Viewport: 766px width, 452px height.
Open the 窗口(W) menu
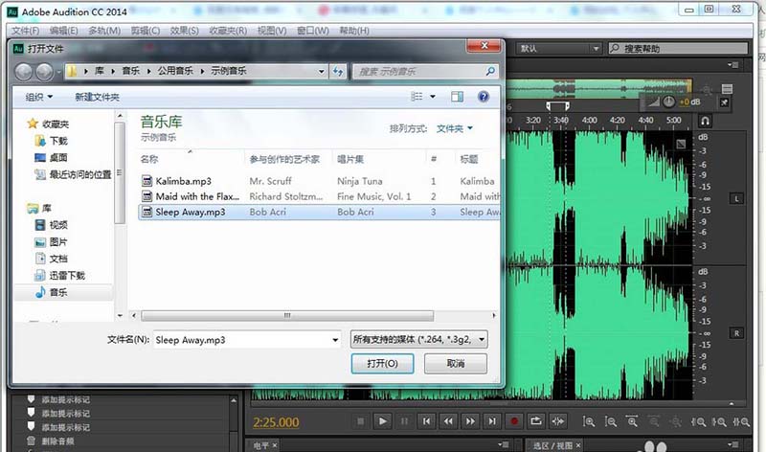click(313, 31)
